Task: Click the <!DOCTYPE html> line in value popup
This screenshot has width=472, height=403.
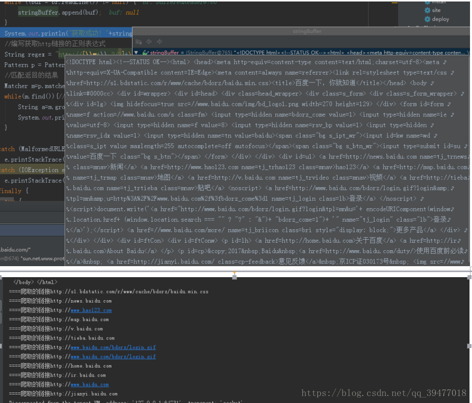Action: (256, 62)
